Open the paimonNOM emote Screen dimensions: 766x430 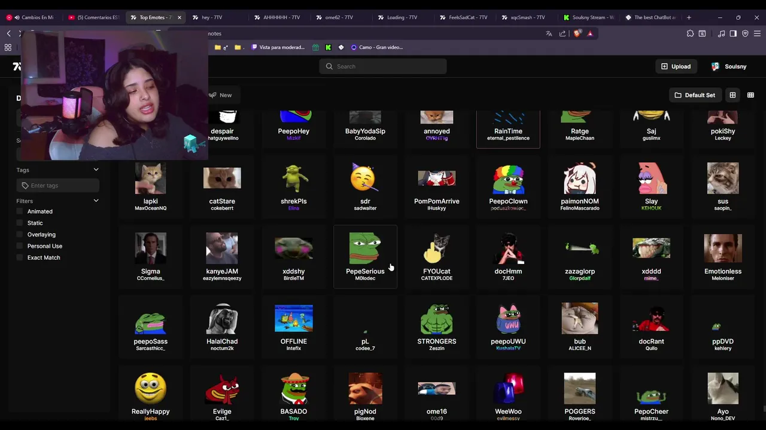tap(580, 186)
